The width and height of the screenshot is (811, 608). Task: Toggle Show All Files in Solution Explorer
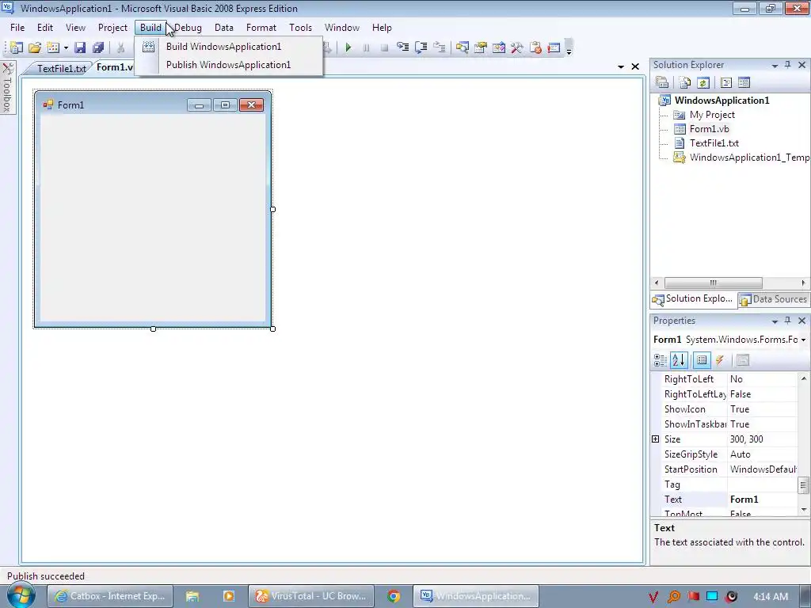coord(685,82)
